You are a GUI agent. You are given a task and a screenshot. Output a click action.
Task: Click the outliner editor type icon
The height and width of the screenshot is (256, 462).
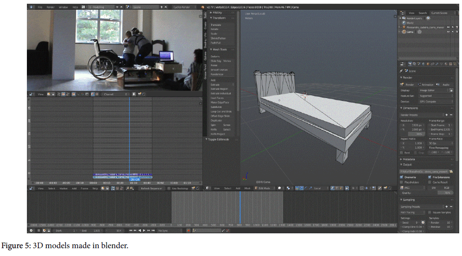click(402, 13)
